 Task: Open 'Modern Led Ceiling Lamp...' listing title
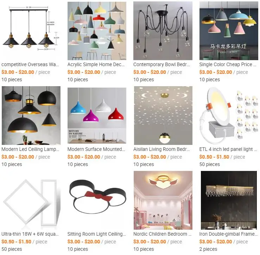tap(30, 149)
